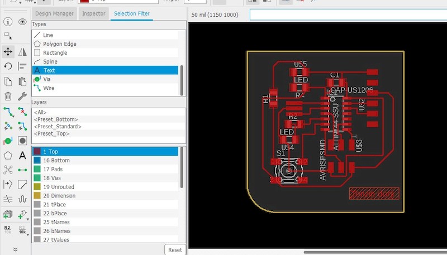
Task: Click the 27 tValues gray color swatch
Action: tap(37, 239)
